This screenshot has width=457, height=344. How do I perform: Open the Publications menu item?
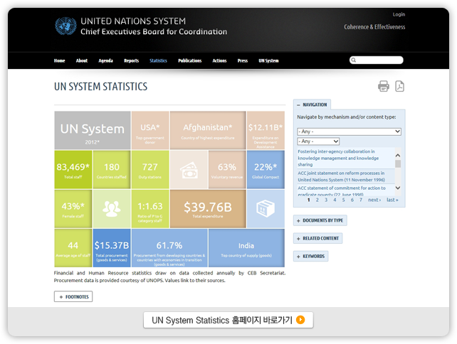tap(189, 61)
